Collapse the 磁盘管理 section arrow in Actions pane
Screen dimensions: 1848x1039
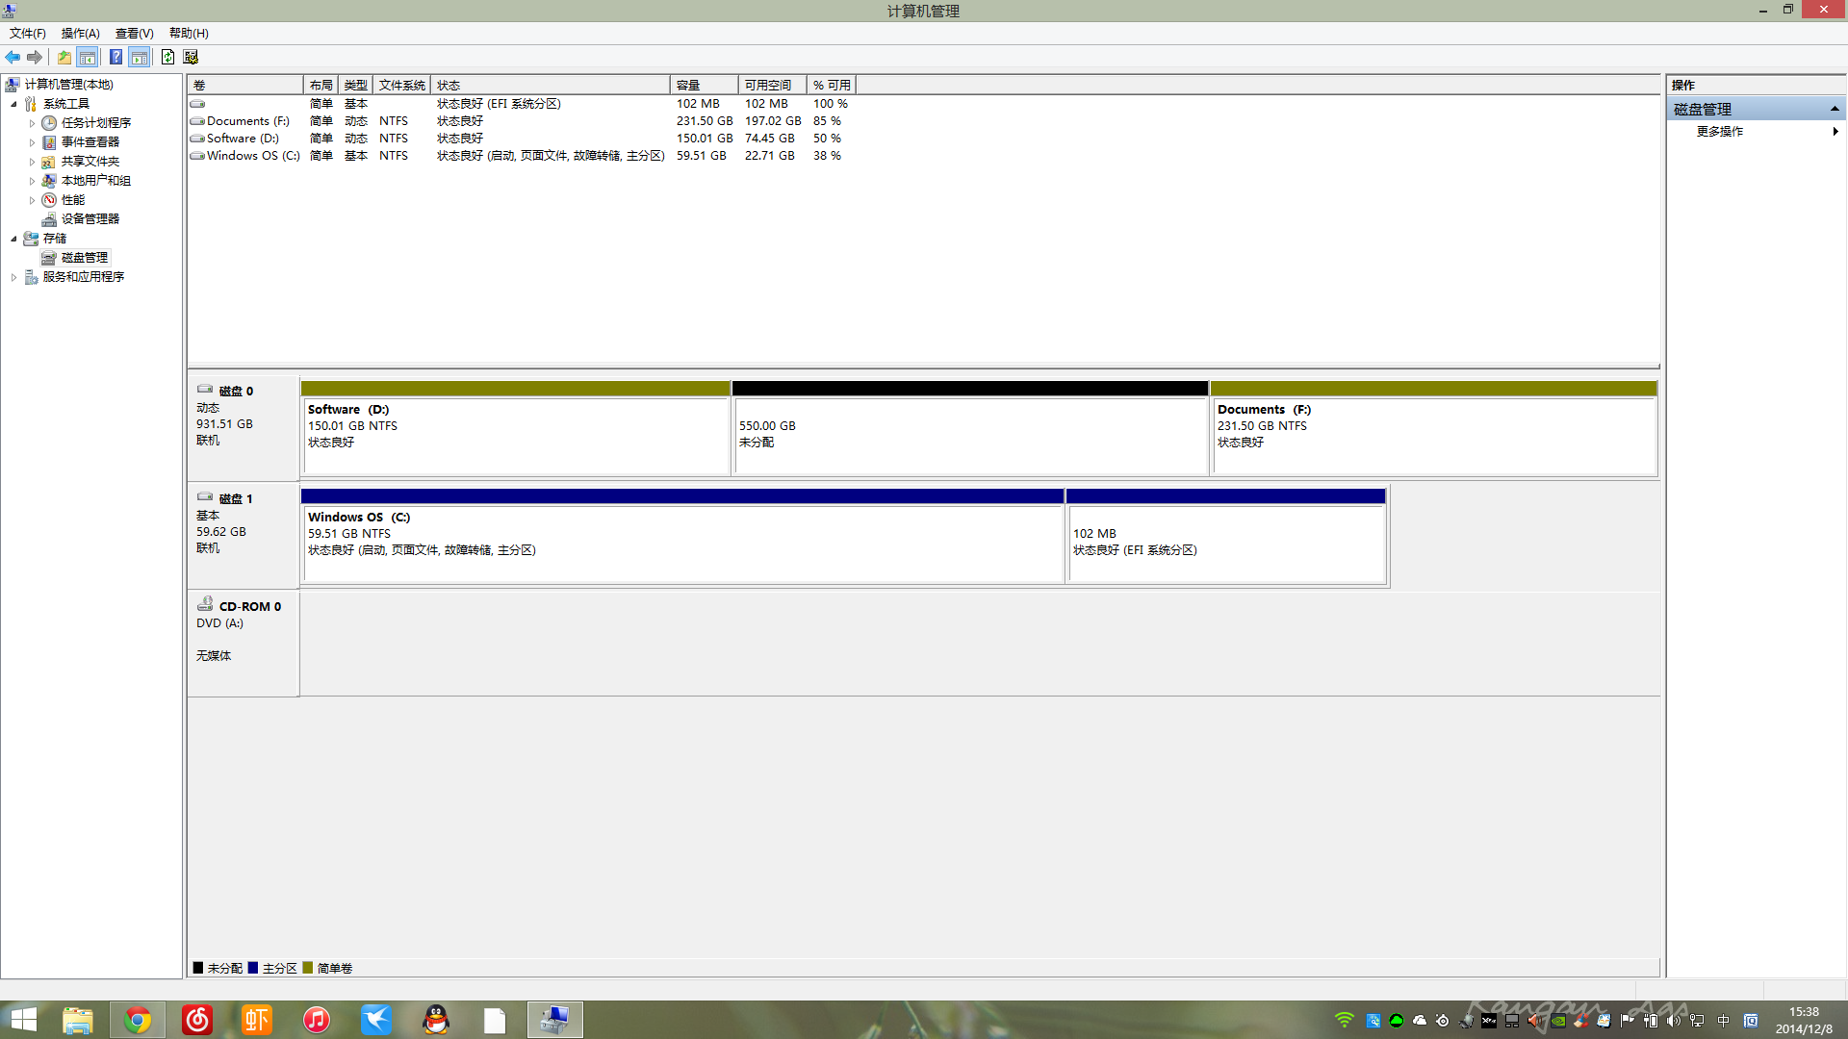pos(1835,109)
